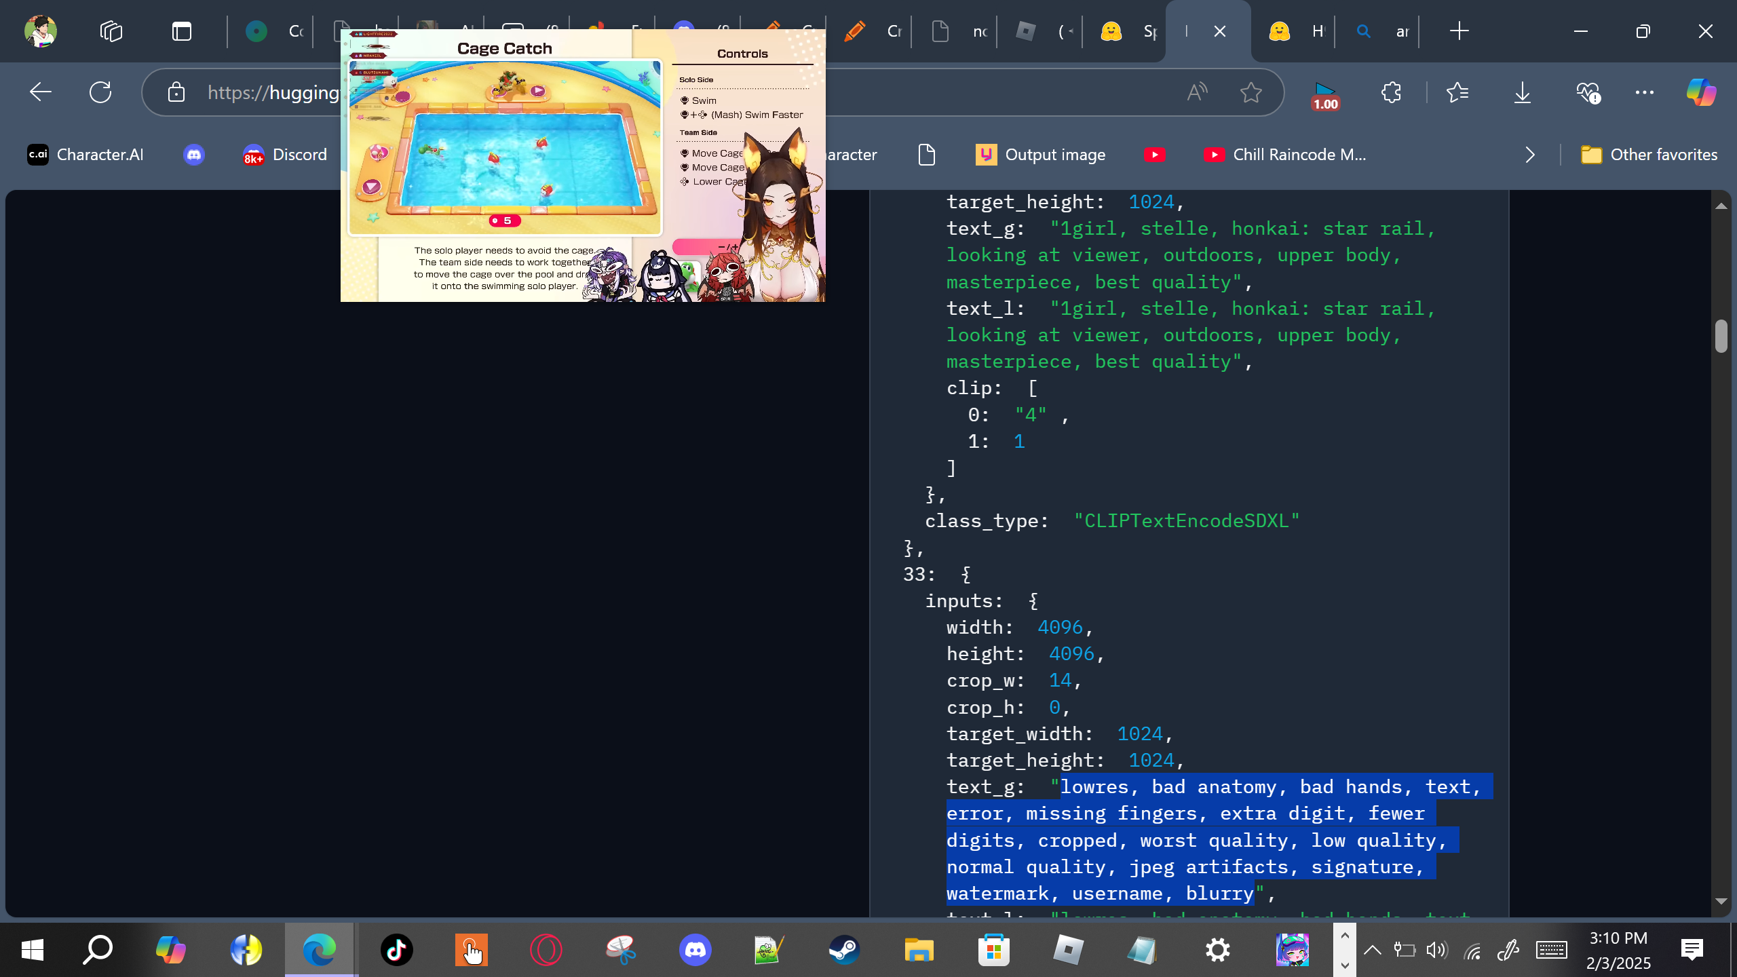The height and width of the screenshot is (977, 1737).
Task: Open the Opera browser from the taskbar
Action: (x=546, y=950)
